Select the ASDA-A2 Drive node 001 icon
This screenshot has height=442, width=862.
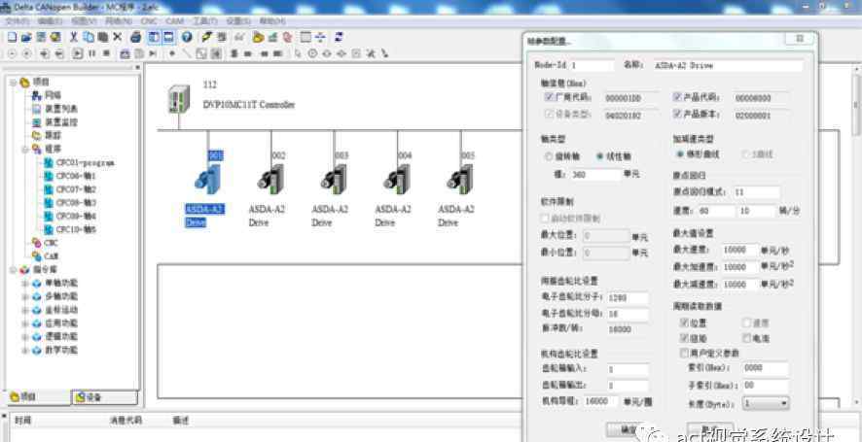(208, 179)
